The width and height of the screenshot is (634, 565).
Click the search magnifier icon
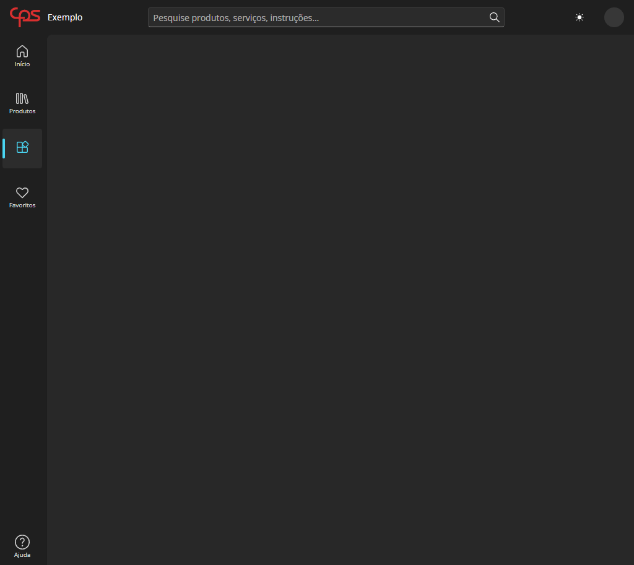pos(494,17)
